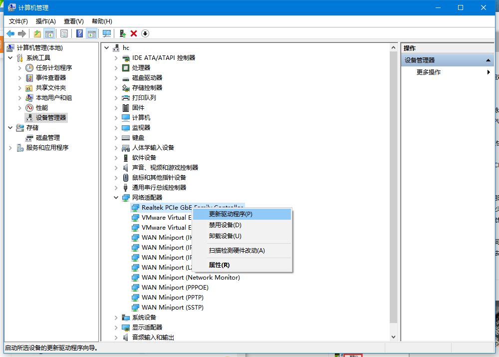
Task: Toggle show/hide action pane toolbar button
Action: (91, 33)
